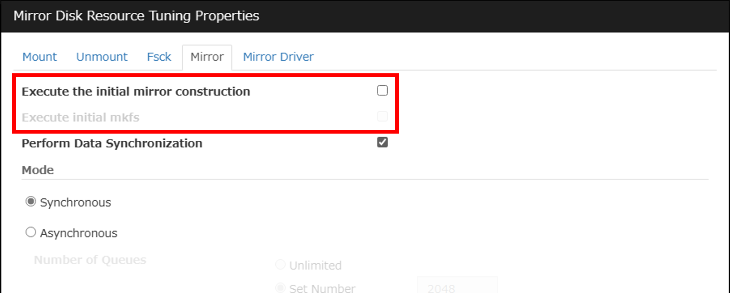
Task: Click the Asynchronous label
Action: (x=79, y=232)
